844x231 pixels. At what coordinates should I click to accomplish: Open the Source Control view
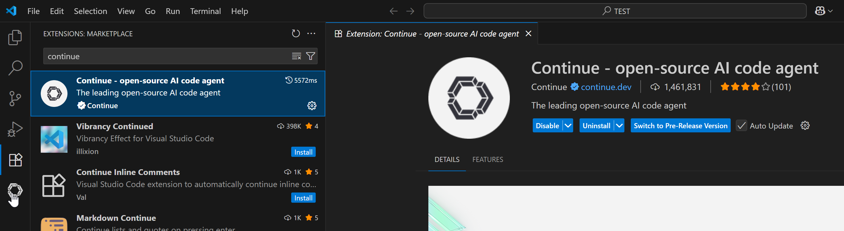point(15,98)
